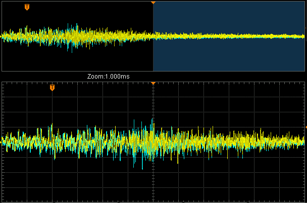The image size is (307, 203).
Task: Click the waveform's left start in overview window
Action: (4, 36)
